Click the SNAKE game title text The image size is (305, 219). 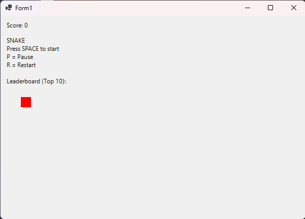click(16, 41)
